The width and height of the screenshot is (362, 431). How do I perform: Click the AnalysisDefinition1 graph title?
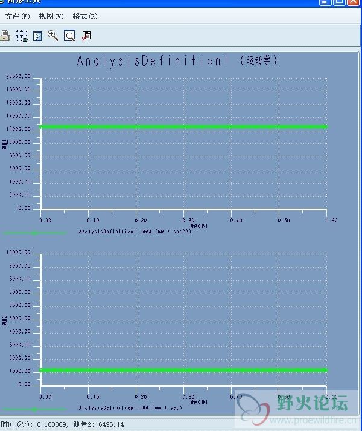[177, 60]
